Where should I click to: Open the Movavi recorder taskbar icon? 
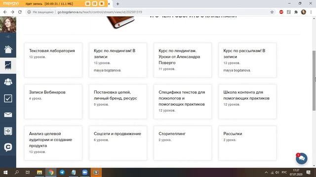pyautogui.click(x=96, y=173)
